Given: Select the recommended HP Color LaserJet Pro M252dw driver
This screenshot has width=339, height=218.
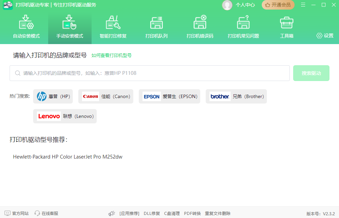Looking at the screenshot, I should pos(68,157).
